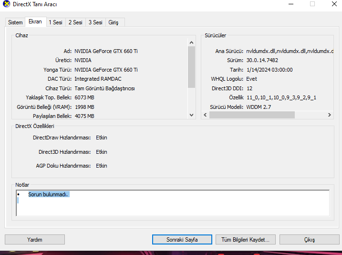This screenshot has height=255, width=342.
Task: Close the DirectX Tanı Aracı window
Action: (334, 4)
